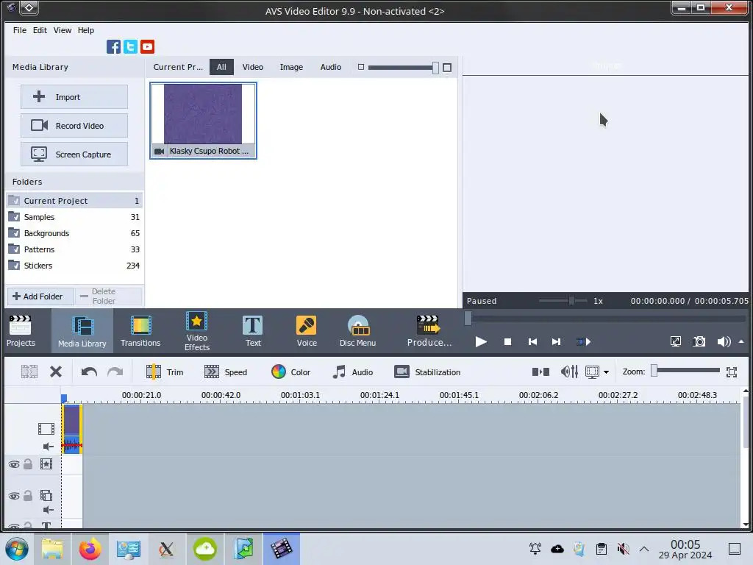
Task: Take a snapshot of the preview
Action: coord(699,341)
